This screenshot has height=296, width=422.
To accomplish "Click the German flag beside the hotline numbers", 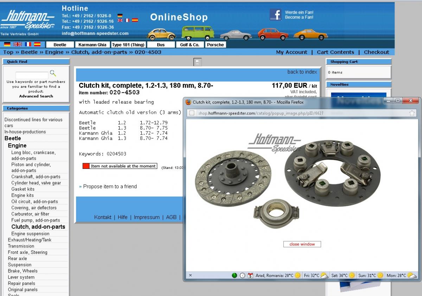I will pos(120,15).
